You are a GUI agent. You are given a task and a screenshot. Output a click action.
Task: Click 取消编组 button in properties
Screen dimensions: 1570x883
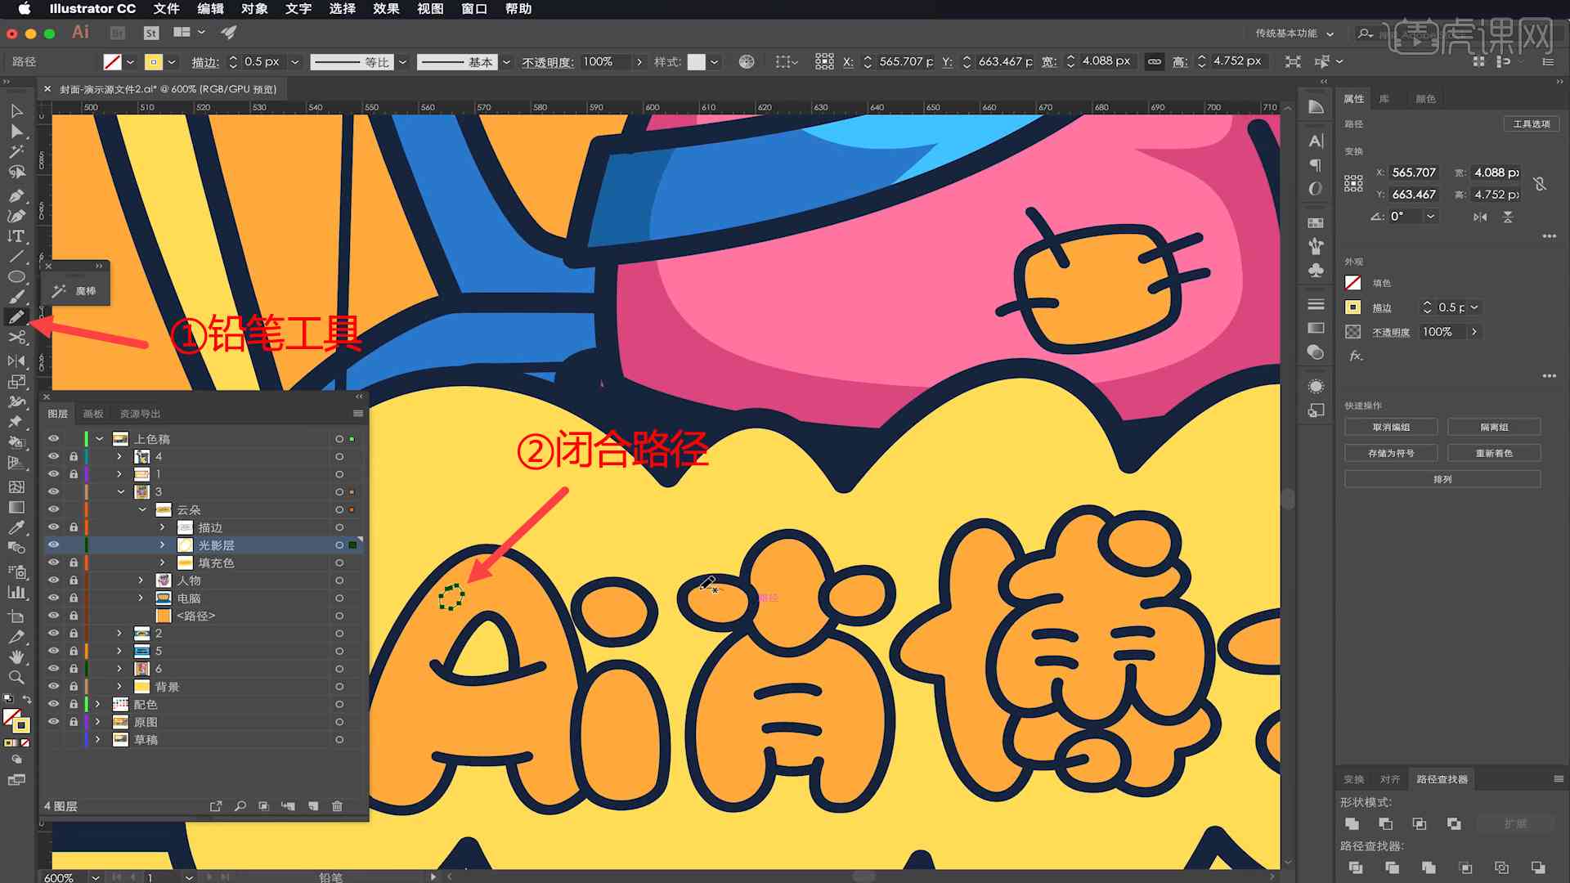pos(1392,427)
